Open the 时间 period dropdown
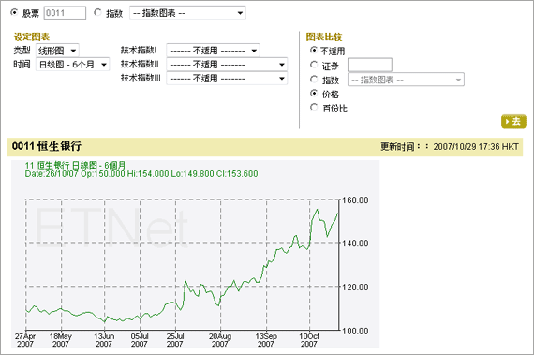Viewport: 534px width, 355px height. [x=72, y=65]
